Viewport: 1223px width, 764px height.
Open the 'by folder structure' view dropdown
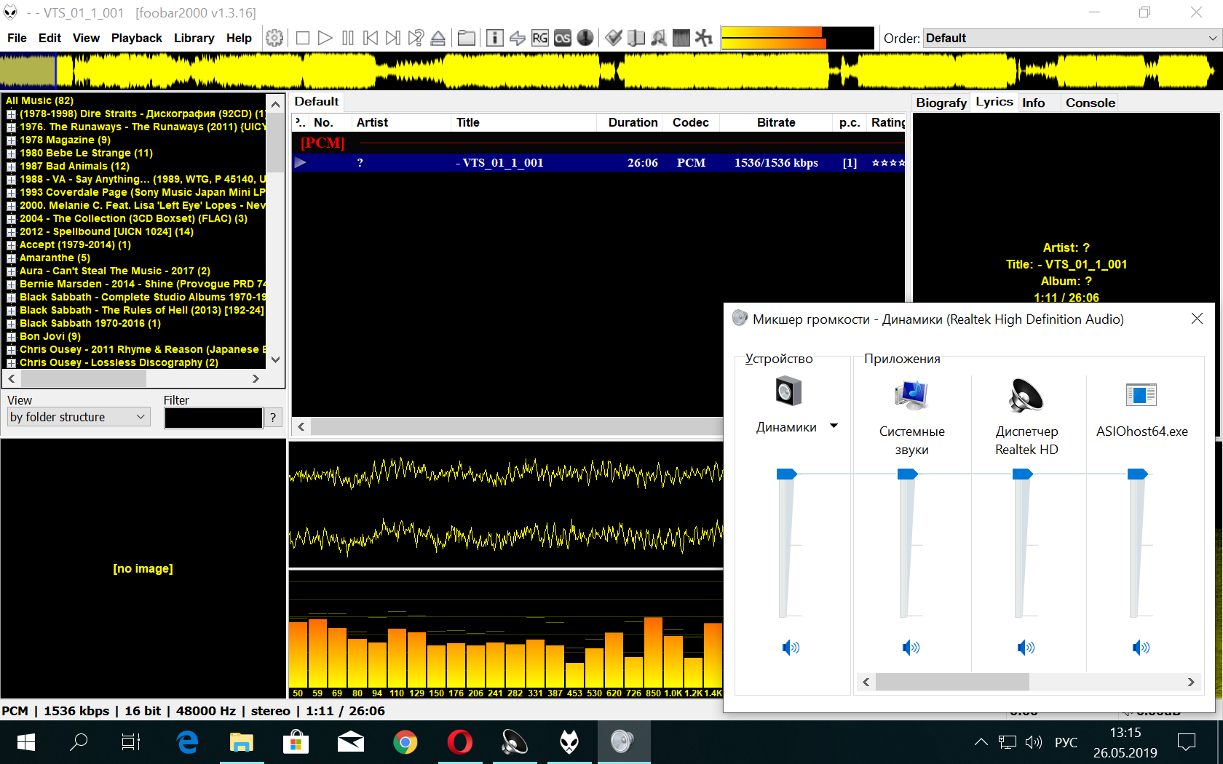pyautogui.click(x=78, y=417)
